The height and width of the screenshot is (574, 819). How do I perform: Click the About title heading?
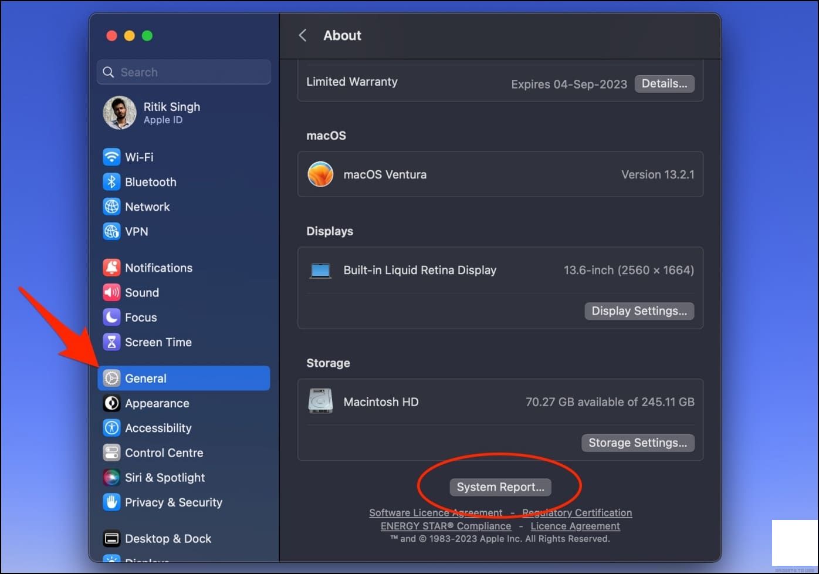(343, 35)
